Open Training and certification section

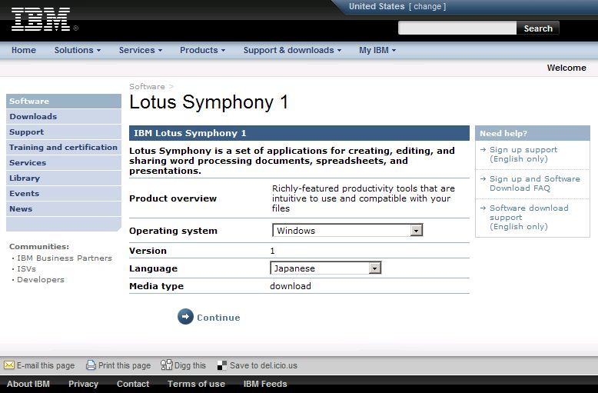(x=64, y=148)
